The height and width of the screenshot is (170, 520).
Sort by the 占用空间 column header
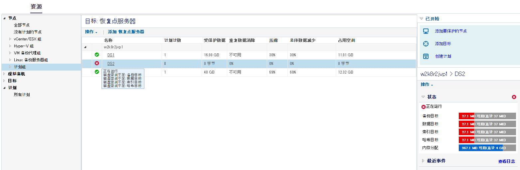click(x=346, y=40)
